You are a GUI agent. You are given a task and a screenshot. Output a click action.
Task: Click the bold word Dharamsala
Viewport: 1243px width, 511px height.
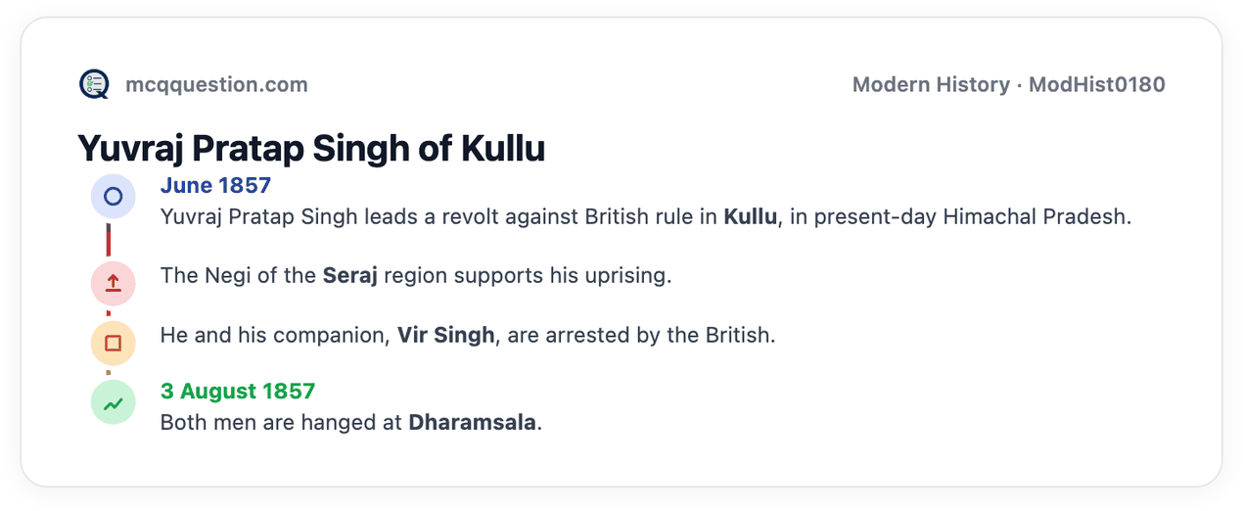point(472,423)
